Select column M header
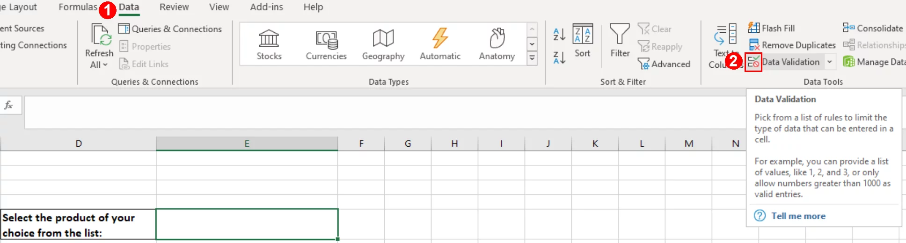Image resolution: width=906 pixels, height=243 pixels. pyautogui.click(x=688, y=143)
